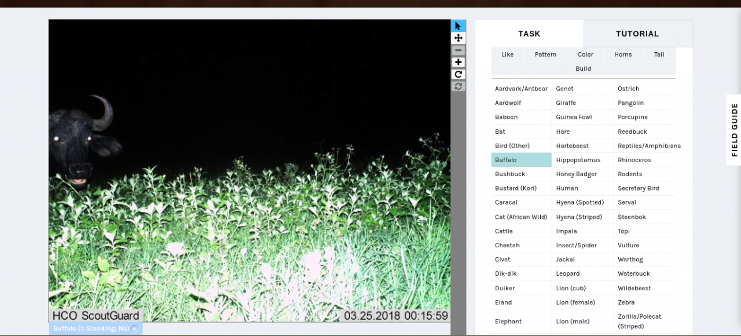
Task: Select Hyena (Striped)
Action: (x=582, y=217)
